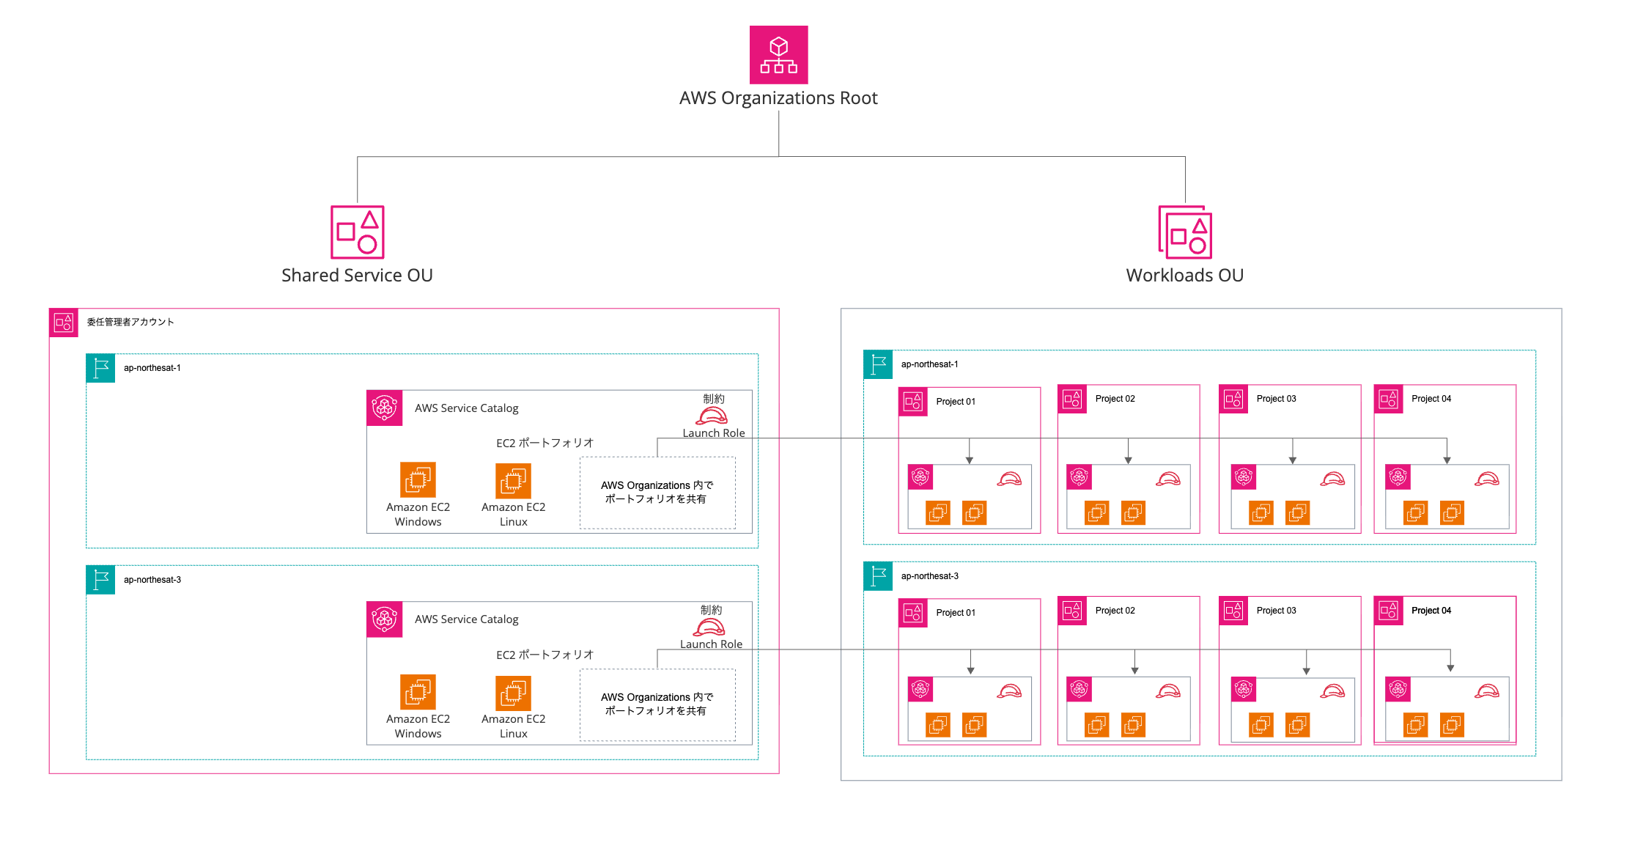The width and height of the screenshot is (1646, 843).
Task: Select the 委任管理者アカウント account icon
Action: point(64,321)
